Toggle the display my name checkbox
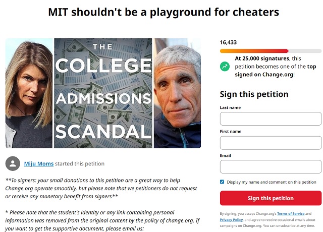Screen dimensions: 323x232 click(x=222, y=182)
